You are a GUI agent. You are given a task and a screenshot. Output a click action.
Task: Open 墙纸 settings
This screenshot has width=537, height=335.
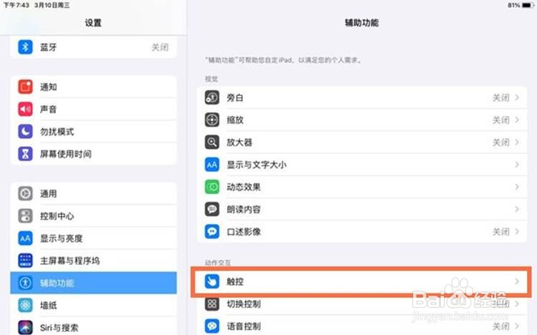94,305
